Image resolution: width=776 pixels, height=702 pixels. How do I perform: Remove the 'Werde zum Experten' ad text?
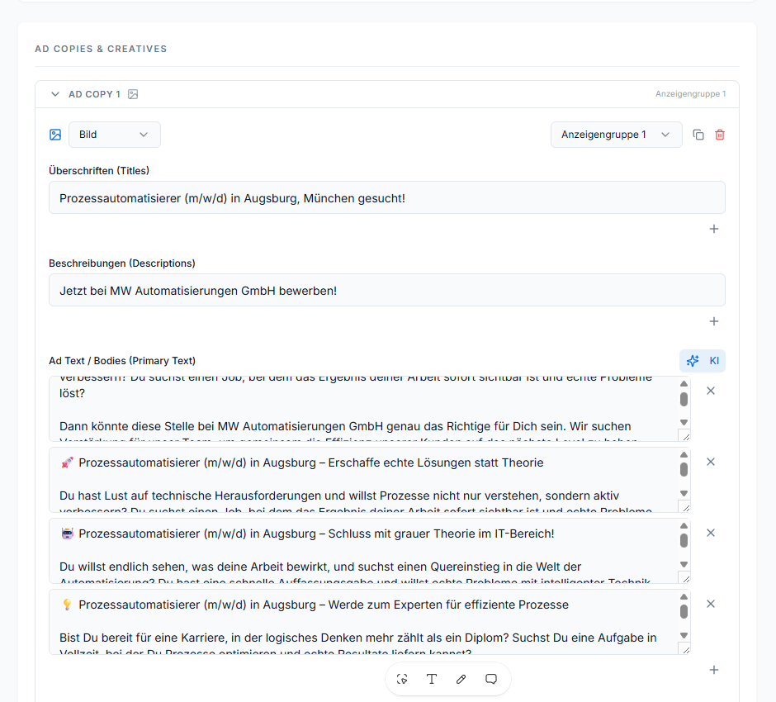point(711,604)
